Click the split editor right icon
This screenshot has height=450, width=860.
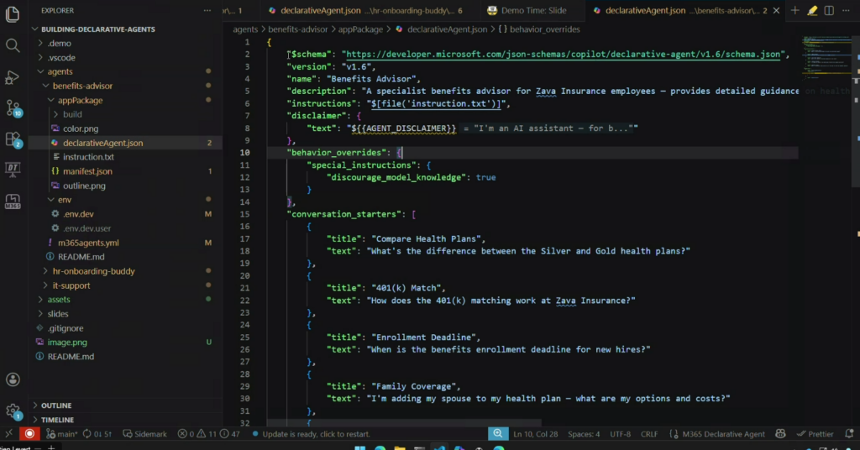[x=830, y=11]
